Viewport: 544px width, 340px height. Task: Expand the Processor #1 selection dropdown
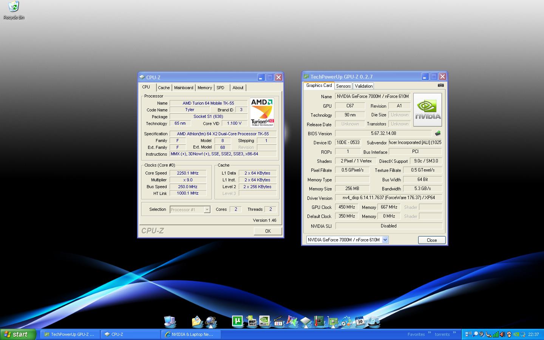(207, 210)
